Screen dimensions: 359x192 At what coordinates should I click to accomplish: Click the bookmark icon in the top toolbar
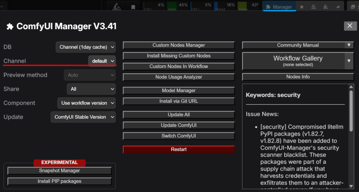(x=133, y=7)
